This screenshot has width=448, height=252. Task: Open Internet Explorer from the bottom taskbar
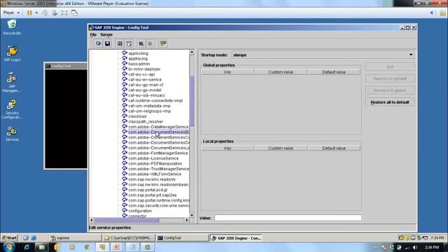coord(27,247)
